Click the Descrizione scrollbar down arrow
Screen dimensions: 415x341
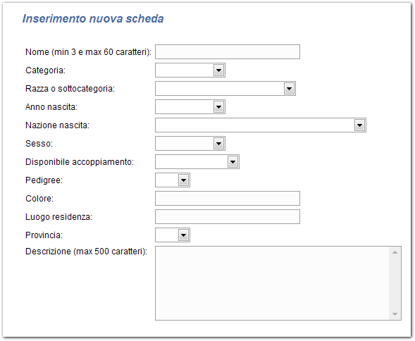click(x=395, y=314)
